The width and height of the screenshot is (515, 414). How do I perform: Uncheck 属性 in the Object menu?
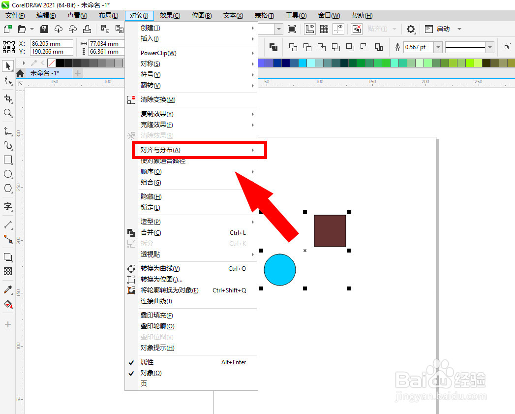(147, 362)
